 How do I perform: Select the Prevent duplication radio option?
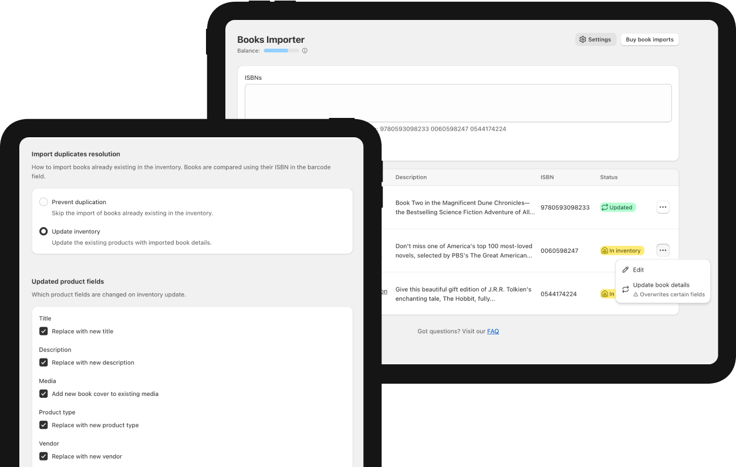(x=43, y=202)
